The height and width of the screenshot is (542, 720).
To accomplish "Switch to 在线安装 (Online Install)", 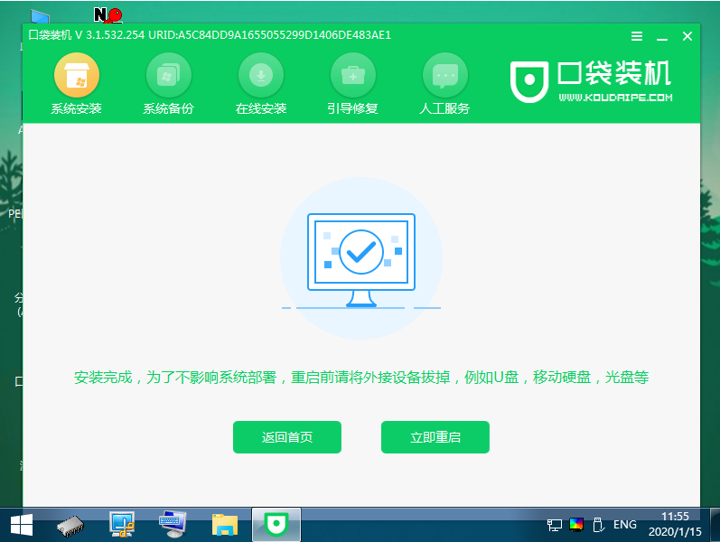I will click(x=261, y=85).
